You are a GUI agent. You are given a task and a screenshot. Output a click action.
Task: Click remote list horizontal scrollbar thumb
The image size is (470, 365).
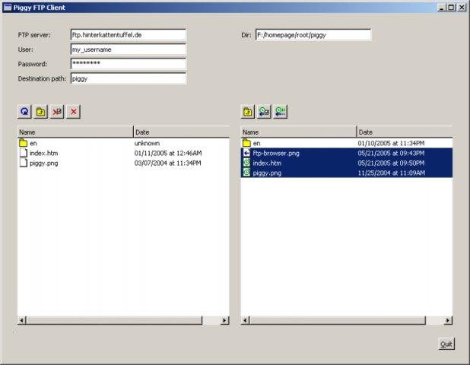pyautogui.click(x=114, y=320)
